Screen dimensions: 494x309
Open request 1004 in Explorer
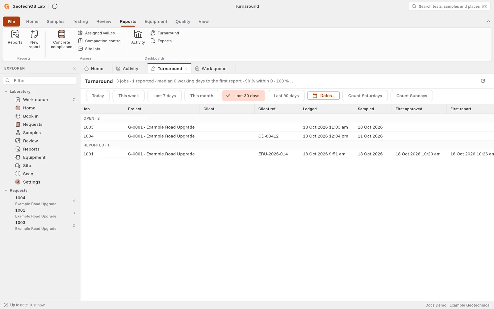(40, 201)
